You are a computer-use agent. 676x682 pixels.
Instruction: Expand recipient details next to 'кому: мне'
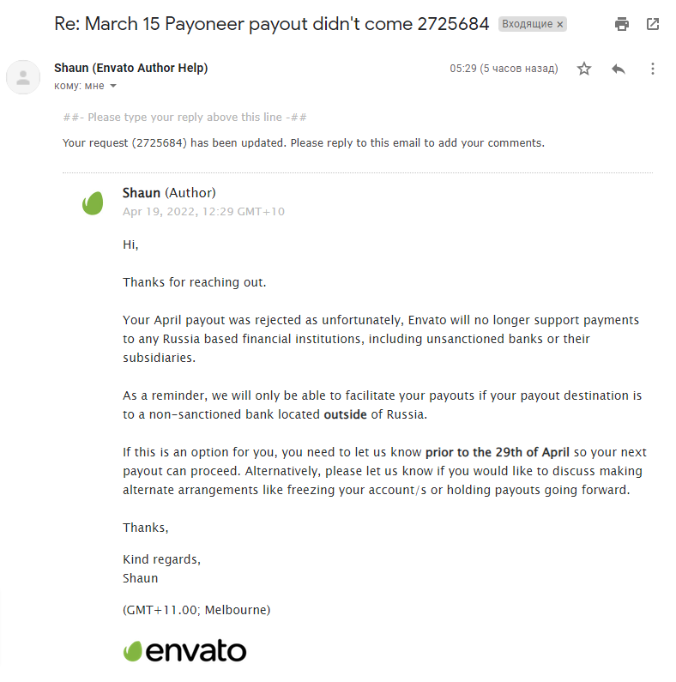point(113,86)
